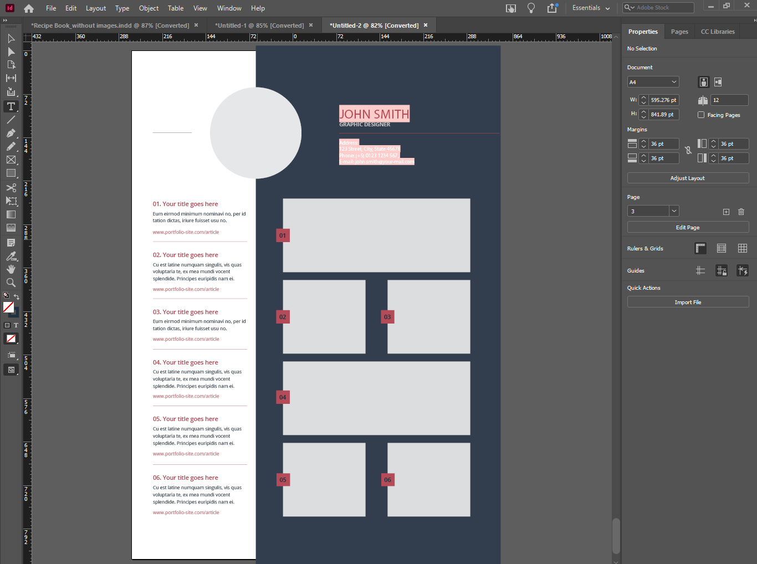Select the Type tool in the toolbar
Image resolution: width=757 pixels, height=564 pixels.
pyautogui.click(x=11, y=106)
